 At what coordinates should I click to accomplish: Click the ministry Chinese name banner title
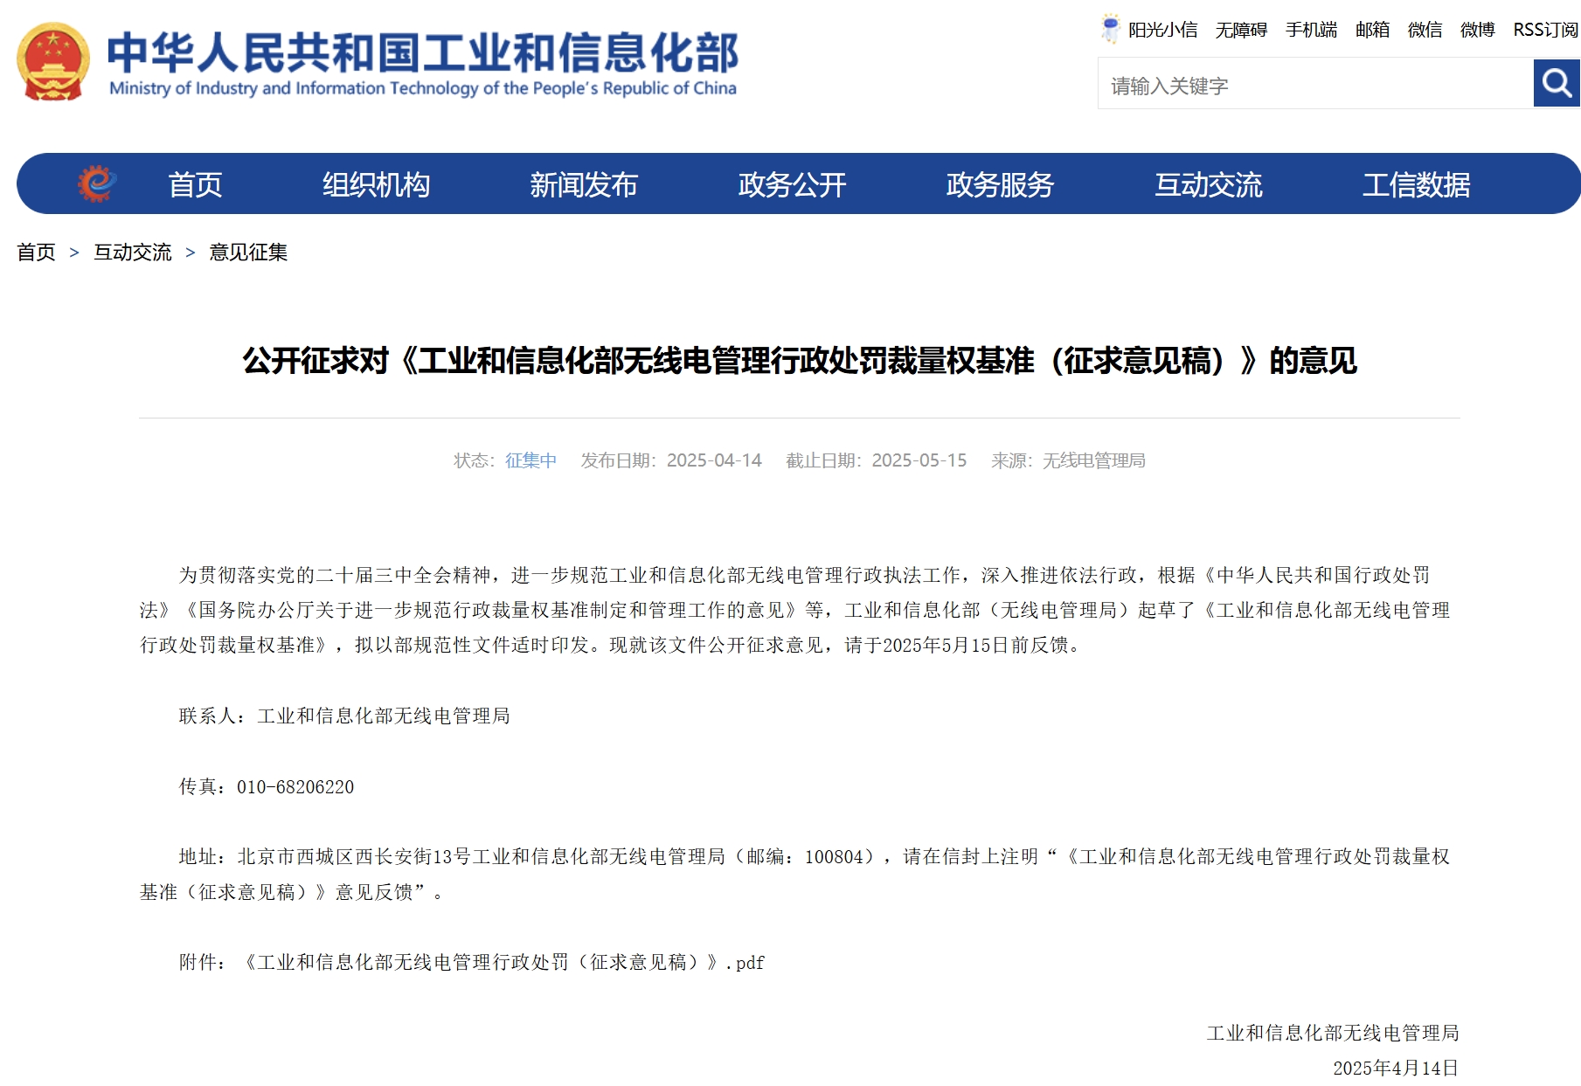click(x=423, y=52)
